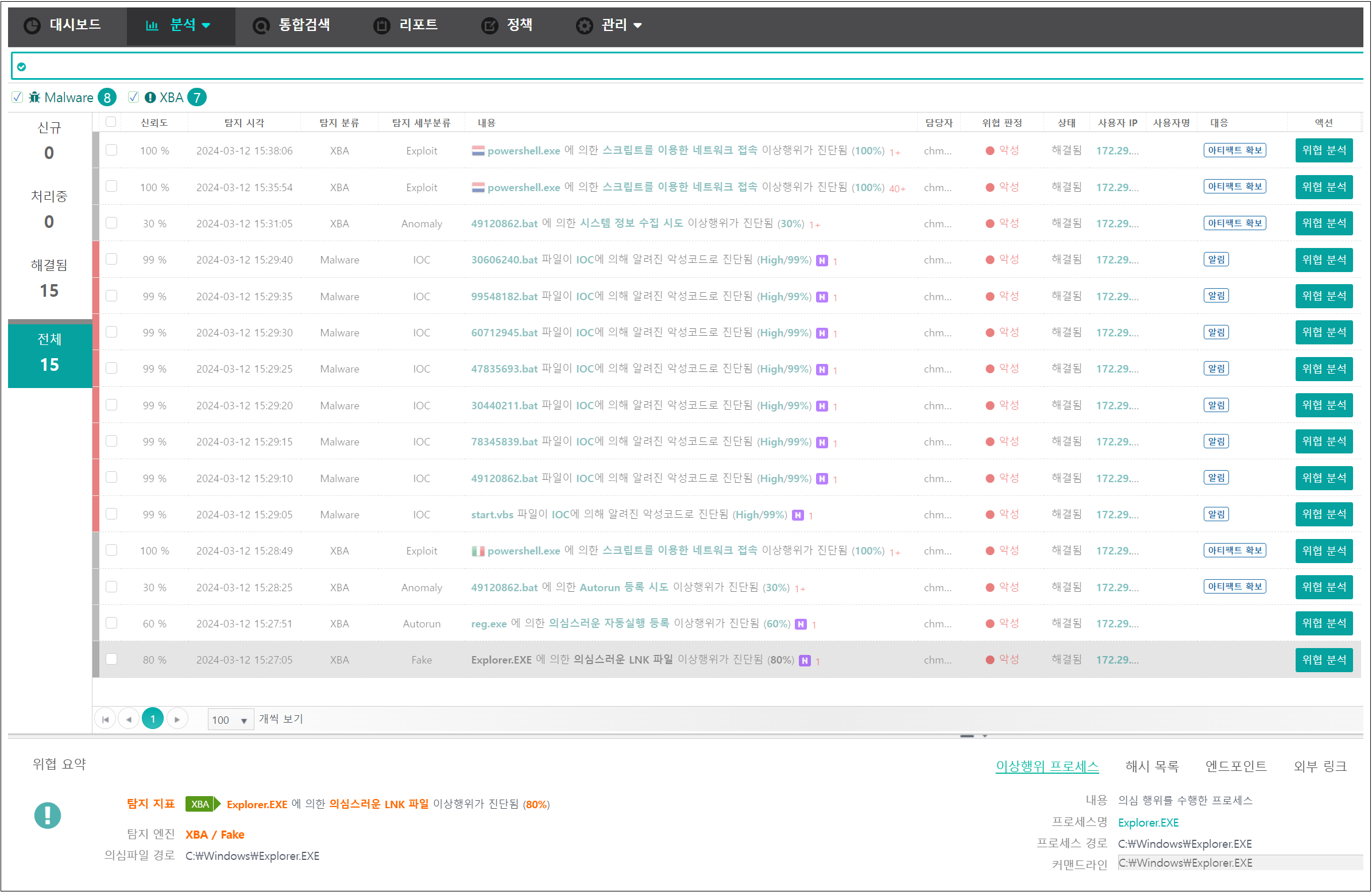Viewport: 1372px width, 892px height.
Task: Open the 47835693.bat file link
Action: coord(504,369)
